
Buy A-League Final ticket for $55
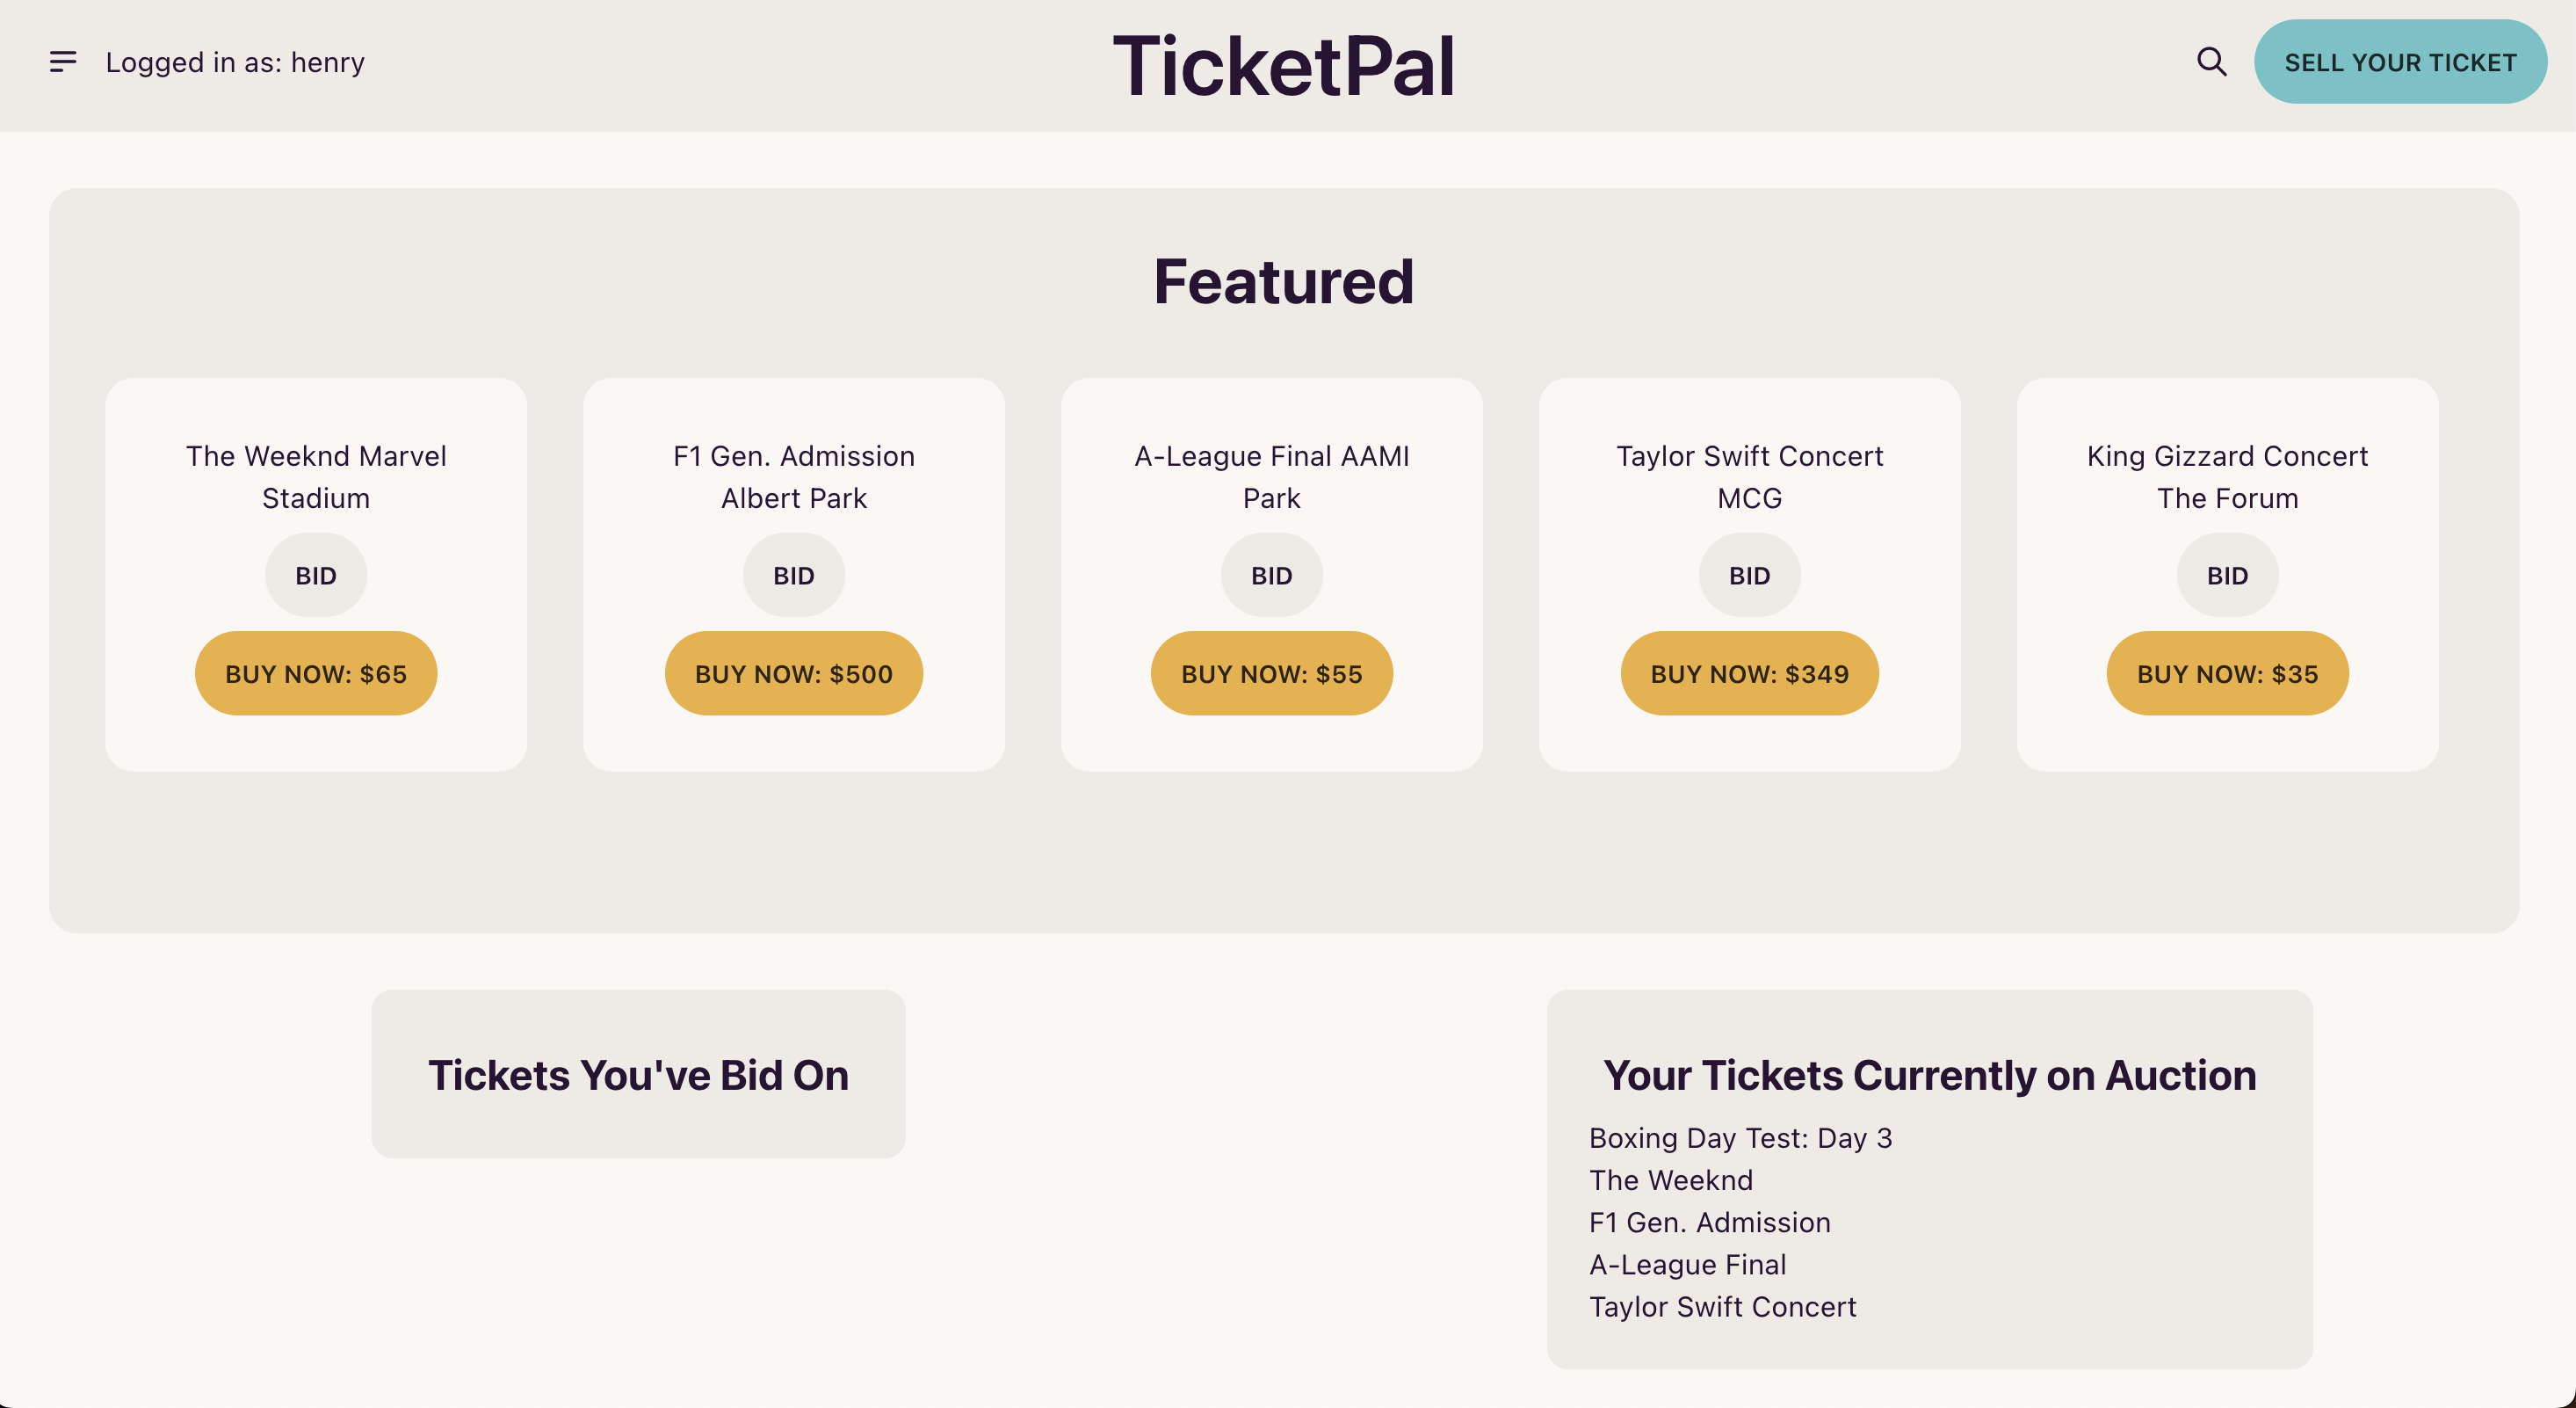tap(1272, 673)
